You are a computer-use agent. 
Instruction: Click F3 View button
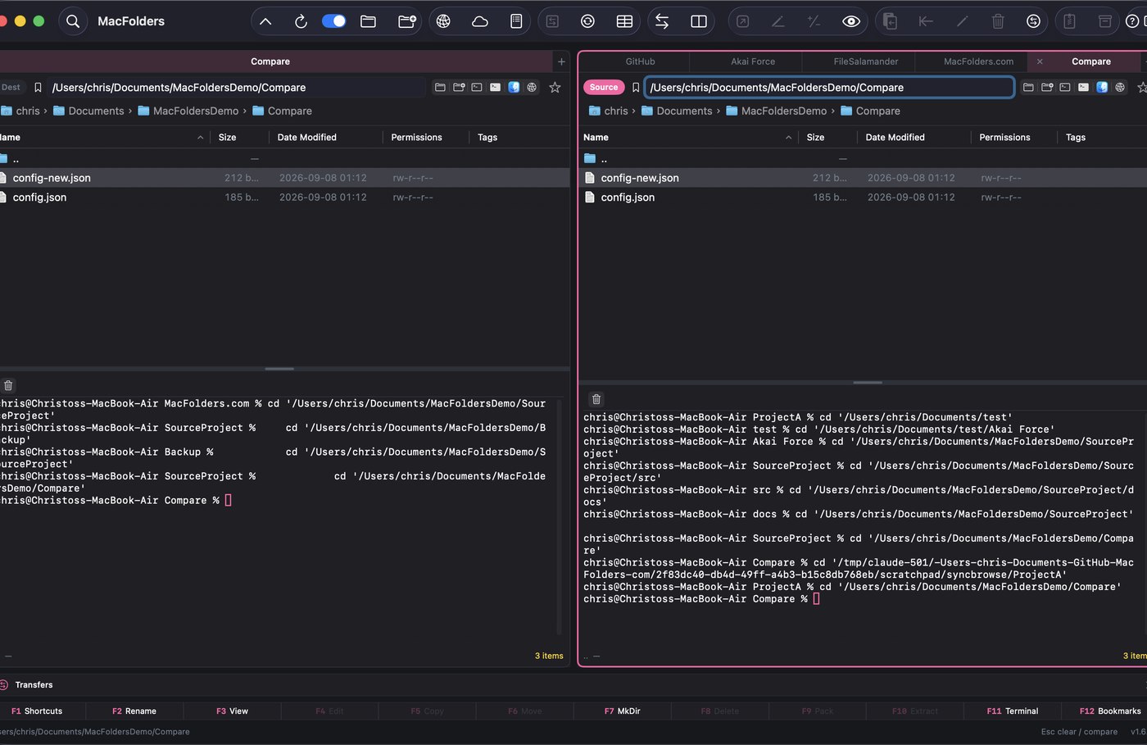232,711
